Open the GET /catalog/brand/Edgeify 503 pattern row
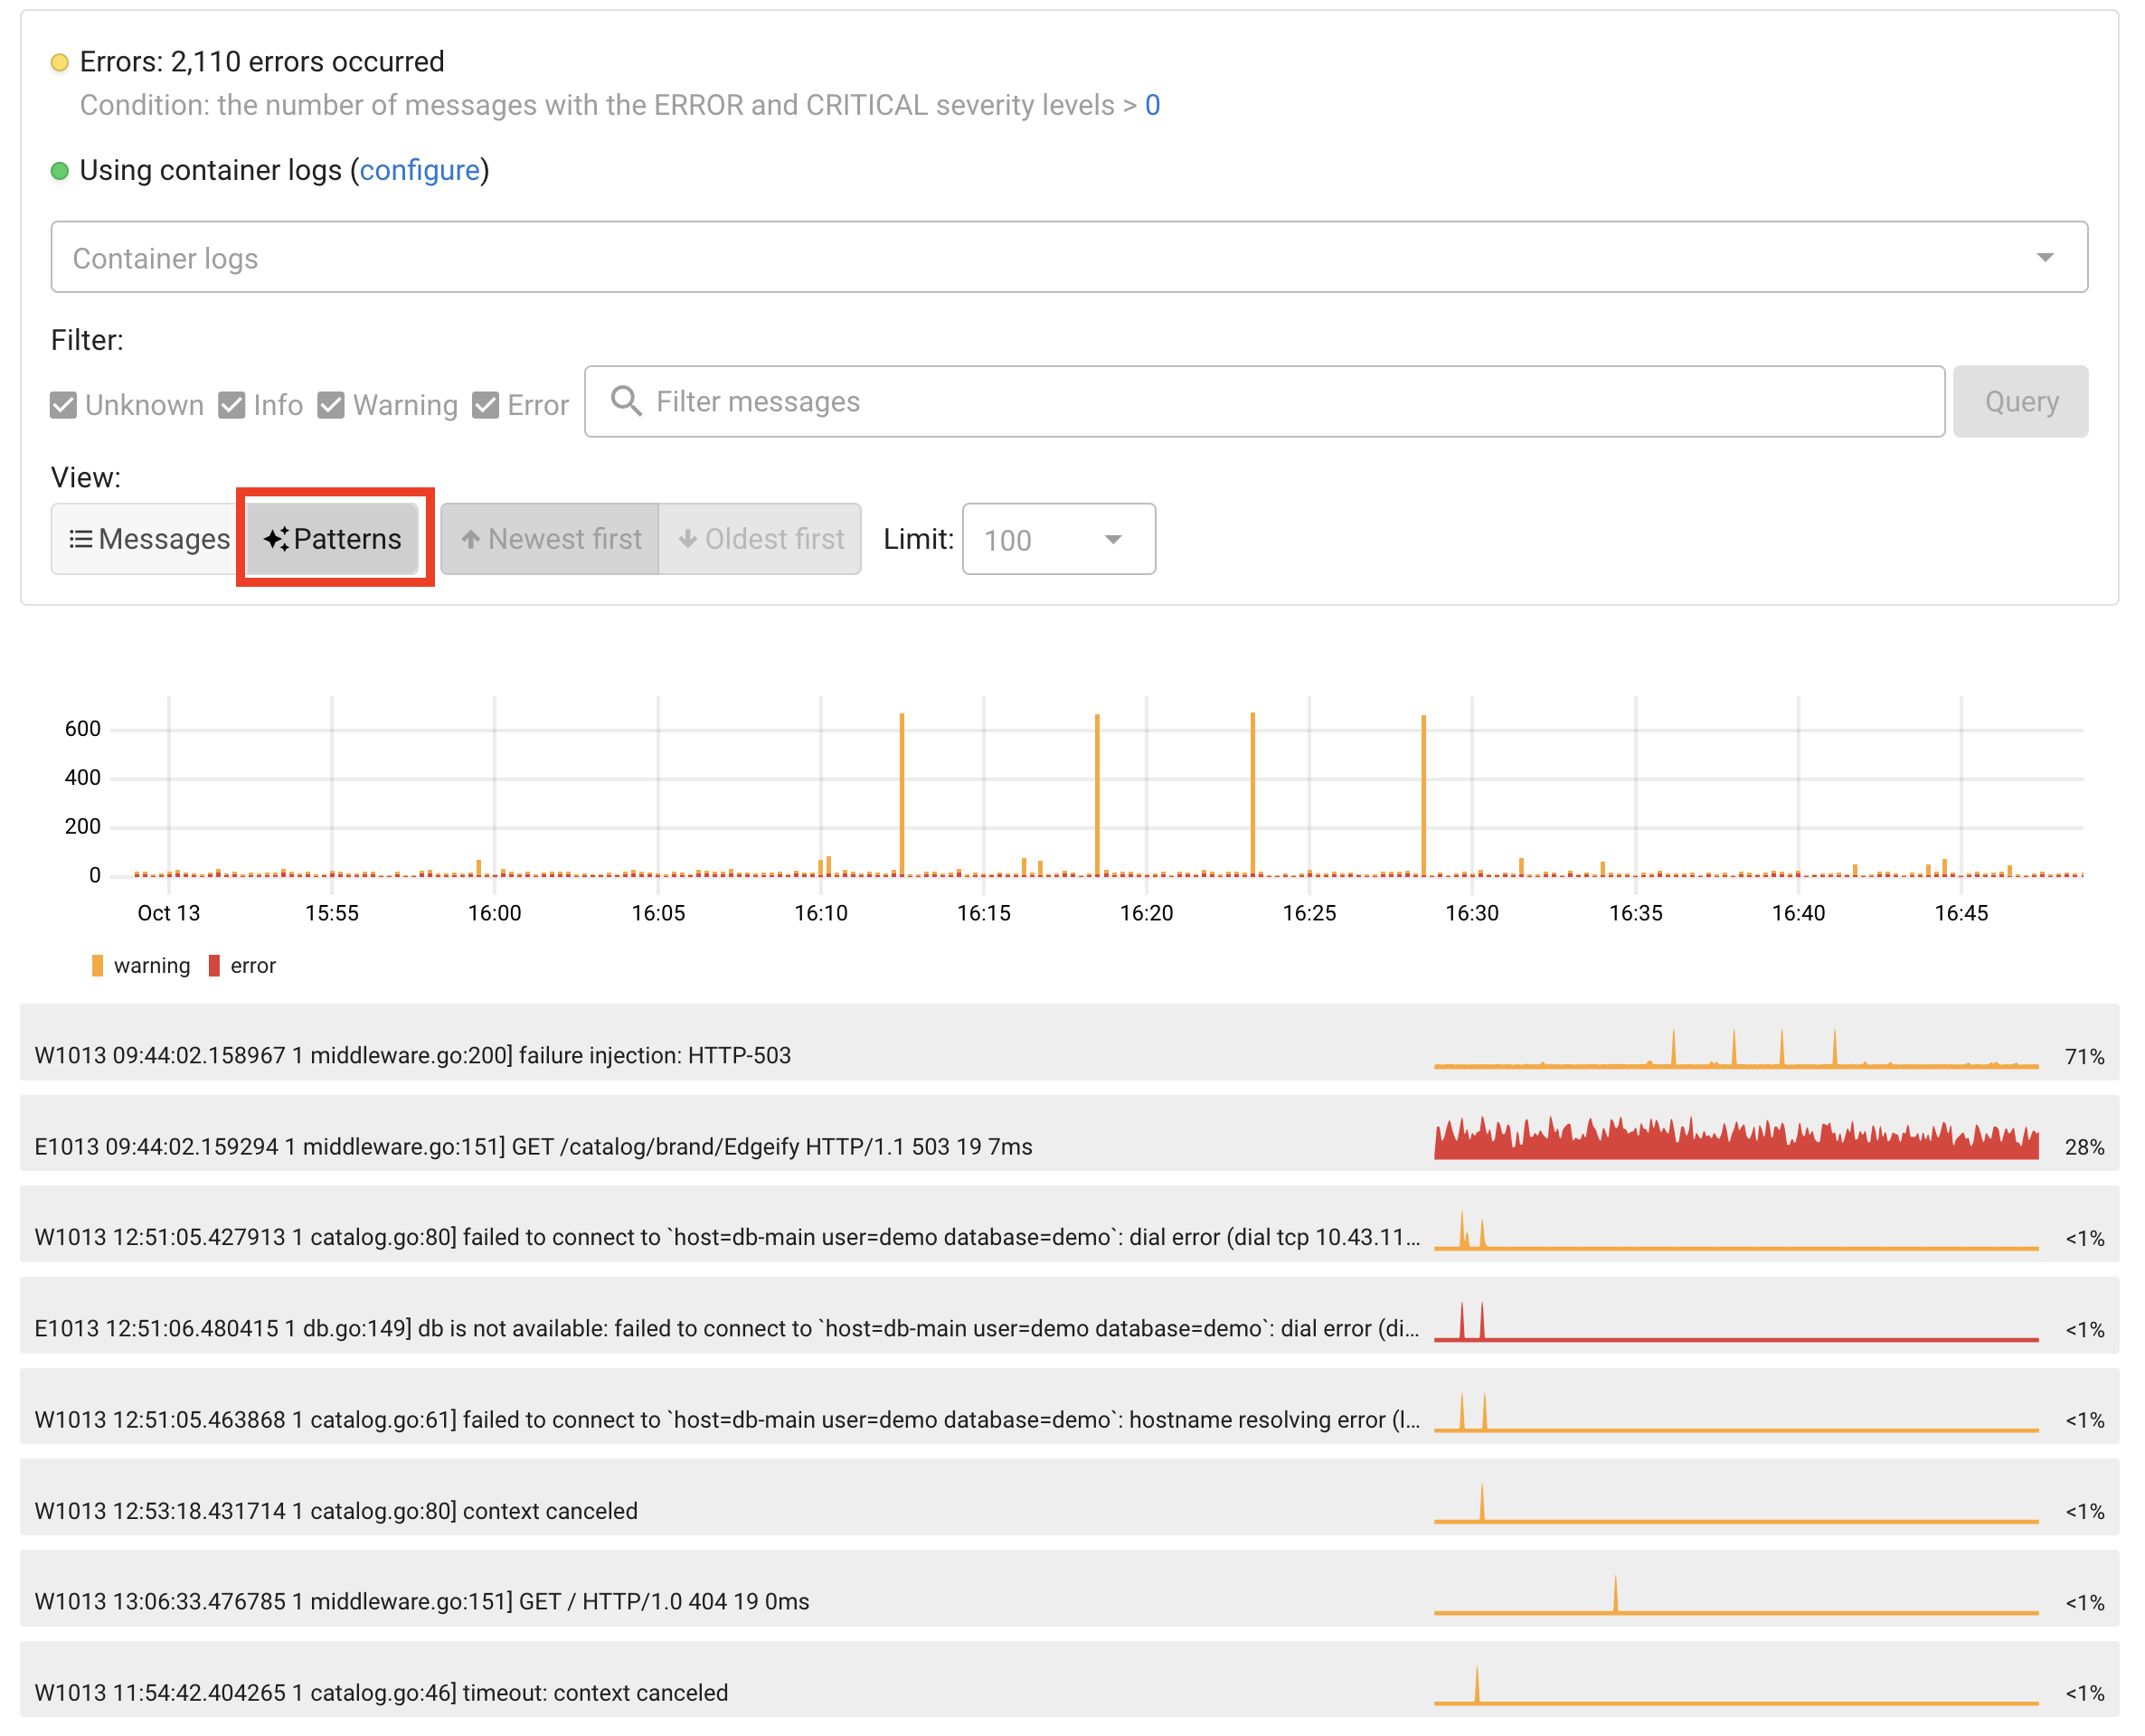2145x1736 pixels. pos(1069,1133)
